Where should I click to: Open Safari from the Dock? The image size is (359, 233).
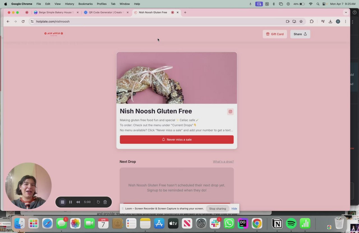tap(47, 223)
